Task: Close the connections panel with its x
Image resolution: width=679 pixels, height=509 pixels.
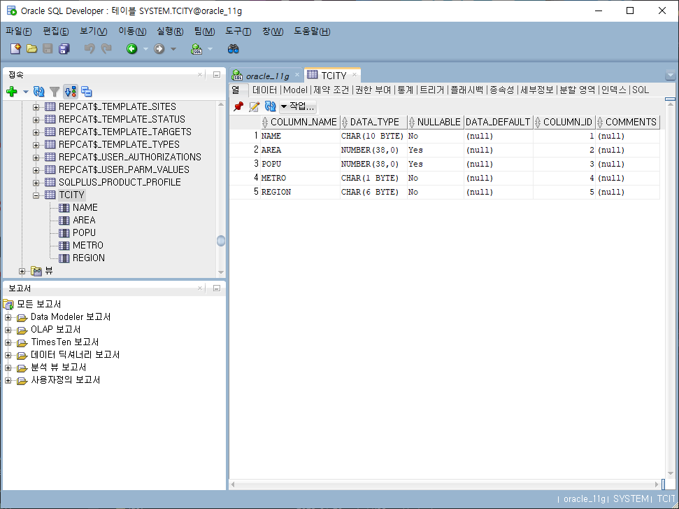Action: tap(199, 75)
